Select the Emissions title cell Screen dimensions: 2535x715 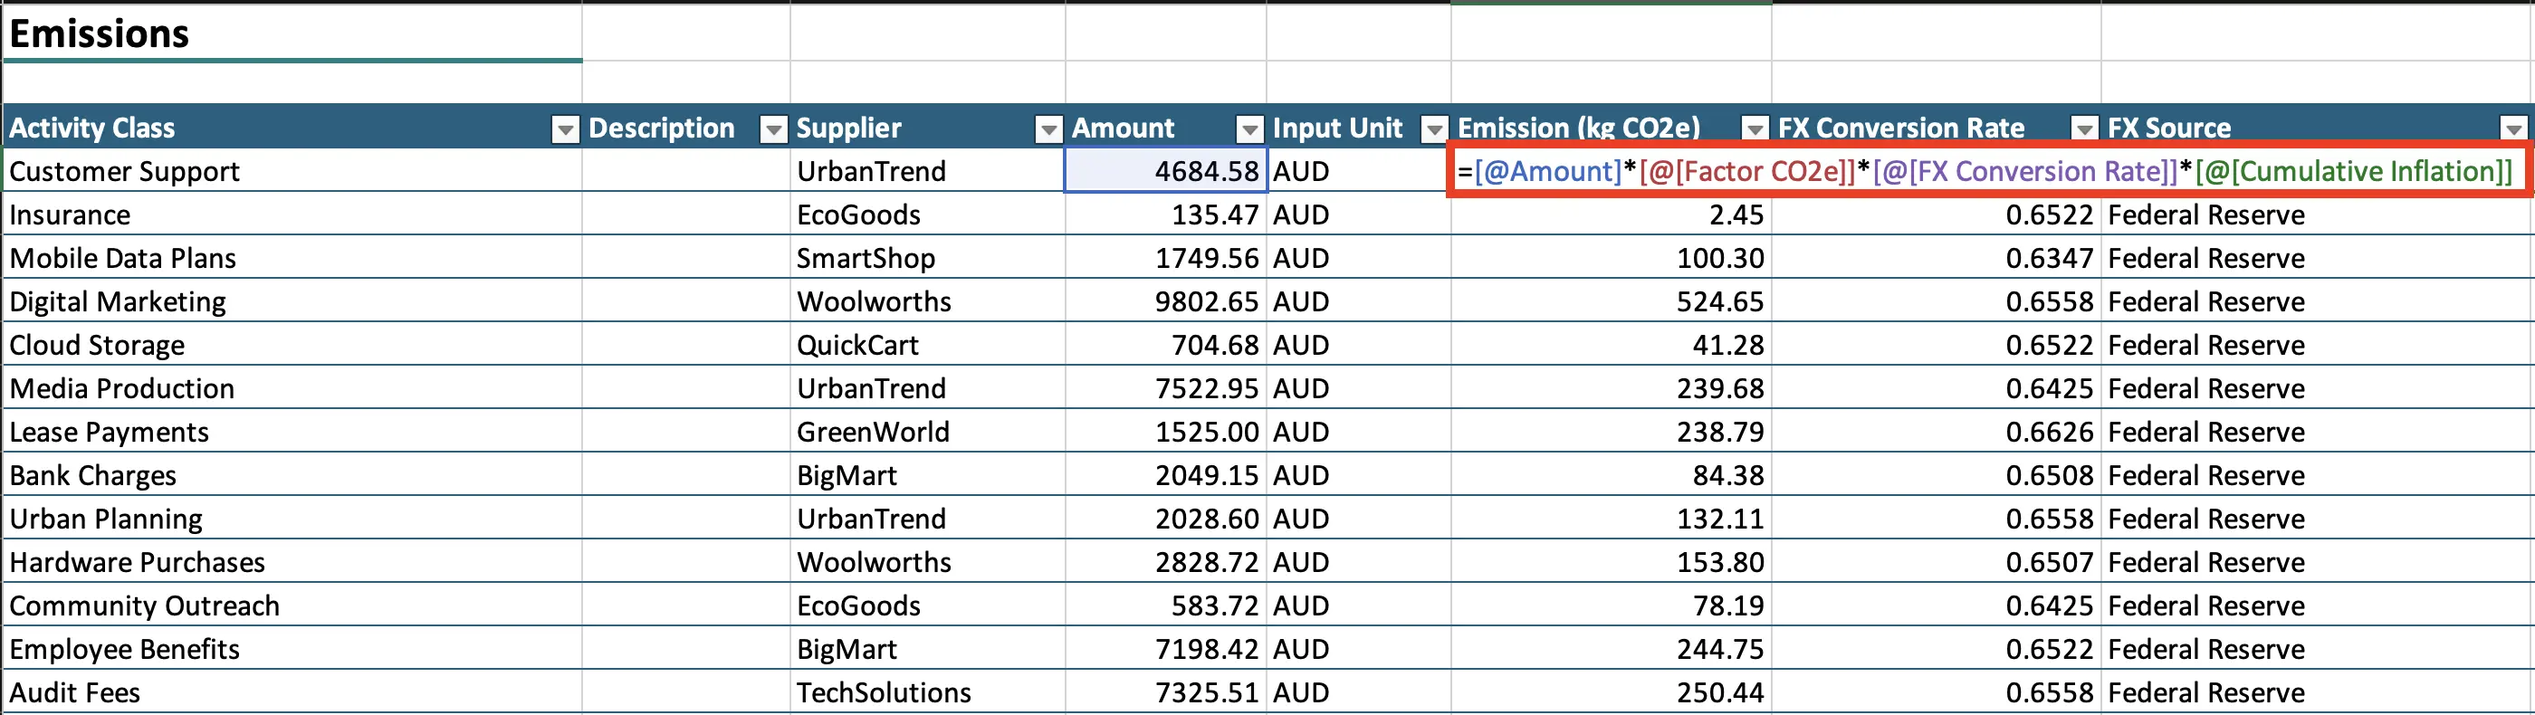(292, 33)
